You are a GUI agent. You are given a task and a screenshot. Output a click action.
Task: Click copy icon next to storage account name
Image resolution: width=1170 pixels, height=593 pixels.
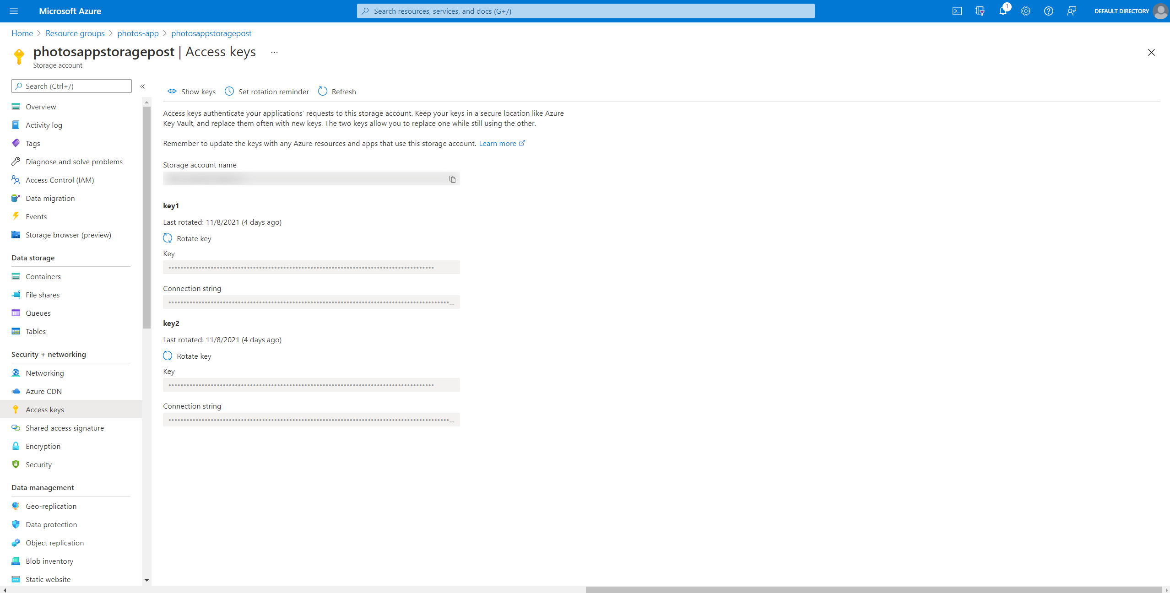(453, 178)
